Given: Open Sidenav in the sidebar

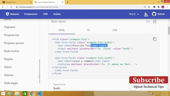Looking at the screenshot, I should (x=9, y=75).
